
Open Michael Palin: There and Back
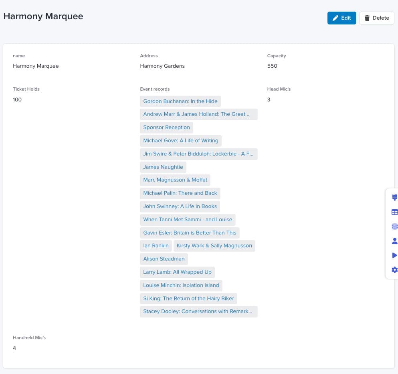(180, 193)
